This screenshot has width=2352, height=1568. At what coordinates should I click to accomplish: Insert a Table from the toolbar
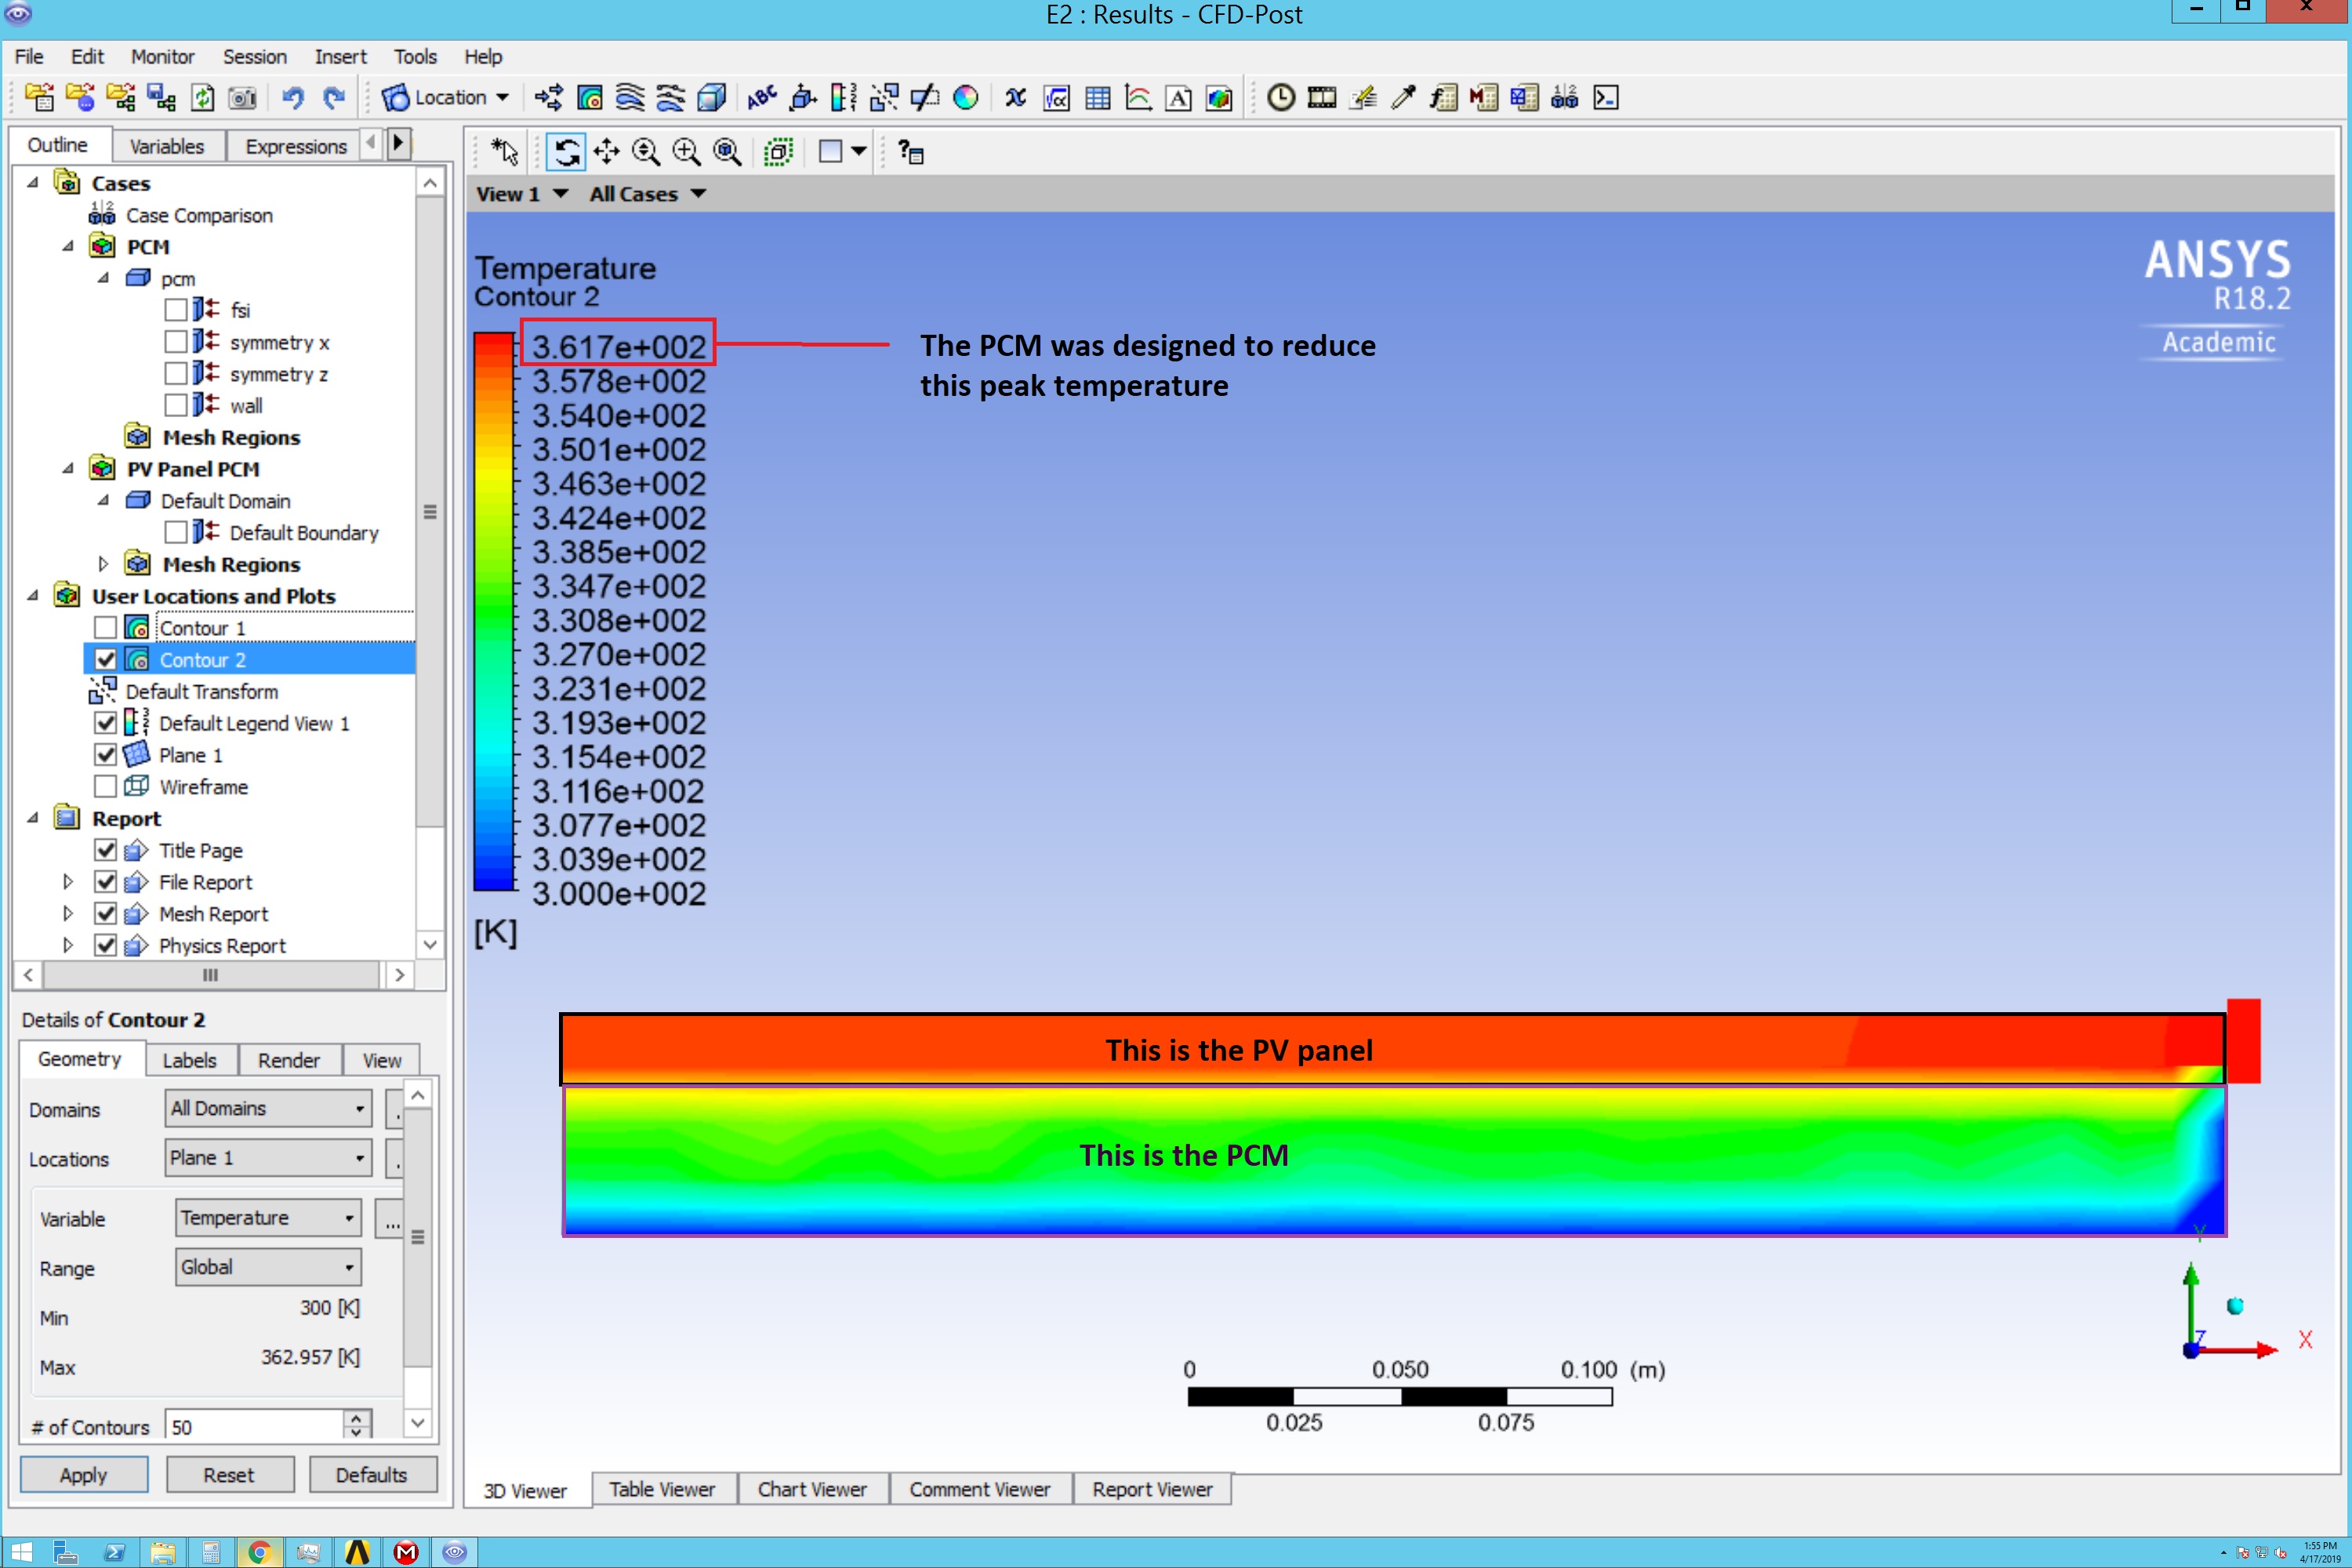coord(1098,97)
